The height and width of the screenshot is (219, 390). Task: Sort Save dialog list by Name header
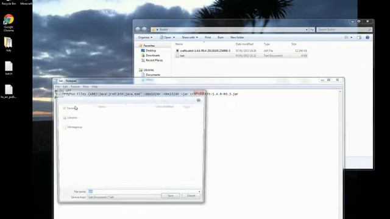[x=102, y=107]
